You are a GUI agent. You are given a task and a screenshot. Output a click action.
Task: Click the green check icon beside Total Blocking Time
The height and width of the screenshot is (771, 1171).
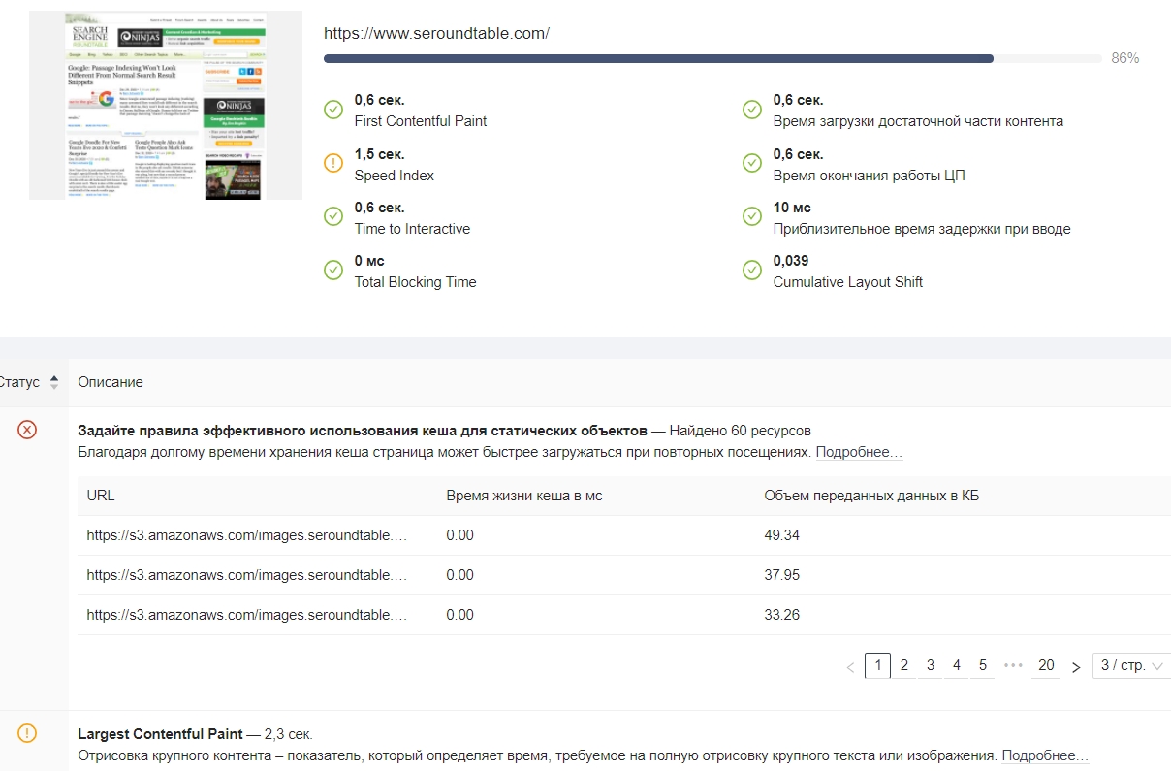[x=333, y=271]
